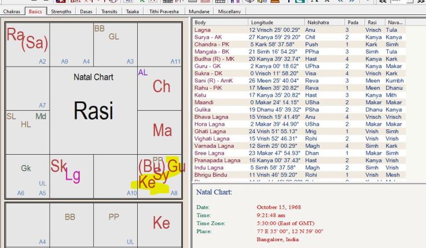Switch to the Strengths tab
Image resolution: width=426 pixels, height=248 pixels.
click(x=61, y=11)
